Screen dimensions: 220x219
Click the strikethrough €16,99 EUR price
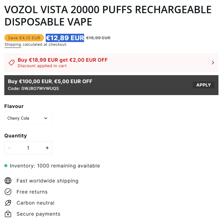tap(98, 38)
